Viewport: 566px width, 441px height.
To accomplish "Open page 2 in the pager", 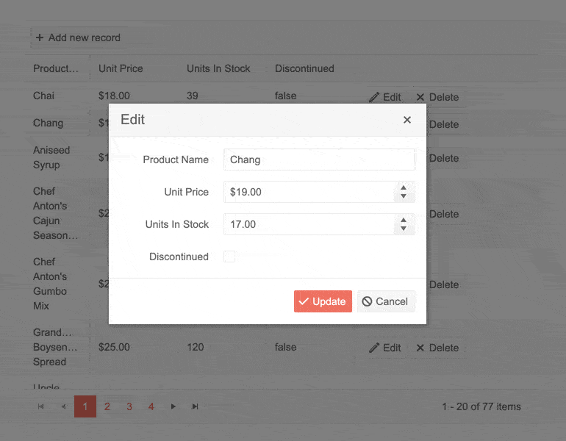I will pyautogui.click(x=107, y=406).
